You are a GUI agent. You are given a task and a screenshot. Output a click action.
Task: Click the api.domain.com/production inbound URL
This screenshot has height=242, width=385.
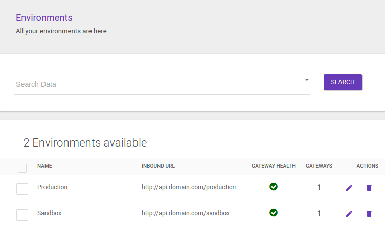(189, 187)
